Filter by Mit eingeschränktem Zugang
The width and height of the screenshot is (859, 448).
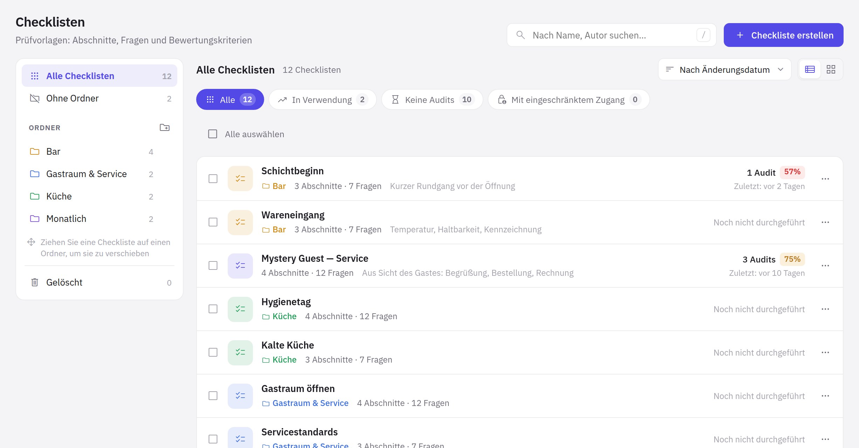(x=569, y=100)
